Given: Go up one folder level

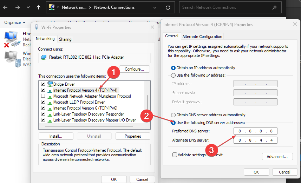Looking at the screenshot, I should pos(38,7).
